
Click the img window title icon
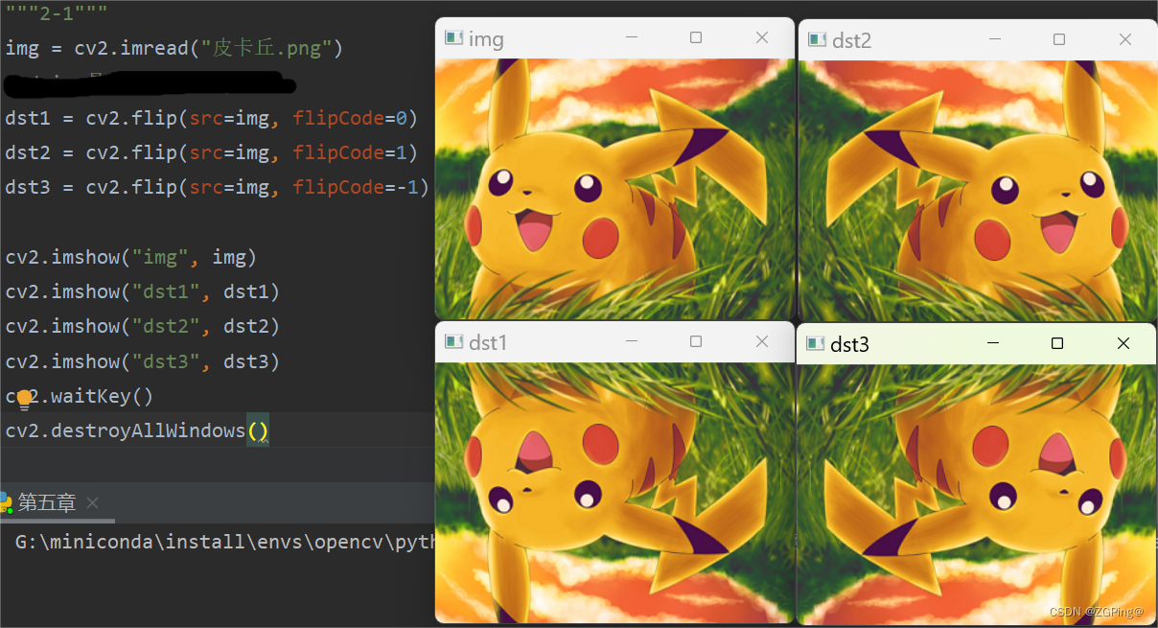[x=453, y=38]
